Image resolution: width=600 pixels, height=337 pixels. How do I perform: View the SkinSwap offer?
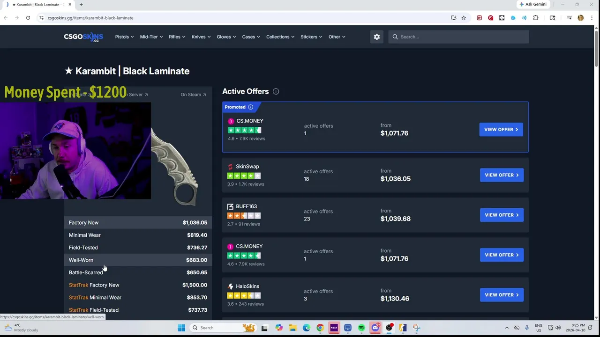click(x=502, y=175)
